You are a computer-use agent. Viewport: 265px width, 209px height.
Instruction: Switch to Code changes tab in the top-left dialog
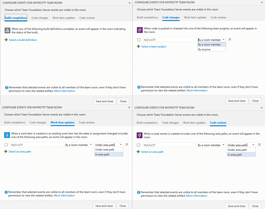(x=40, y=18)
